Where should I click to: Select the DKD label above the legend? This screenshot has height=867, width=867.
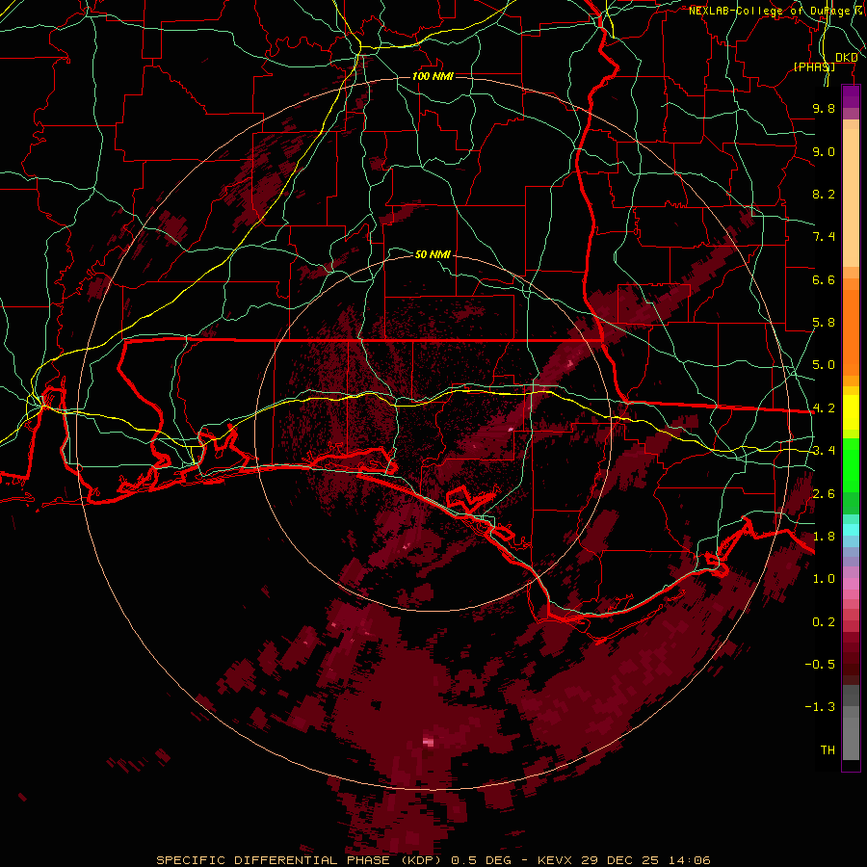tap(846, 58)
